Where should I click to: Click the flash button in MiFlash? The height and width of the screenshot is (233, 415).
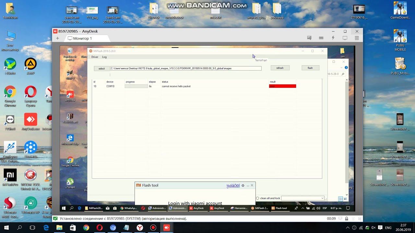tap(310, 68)
